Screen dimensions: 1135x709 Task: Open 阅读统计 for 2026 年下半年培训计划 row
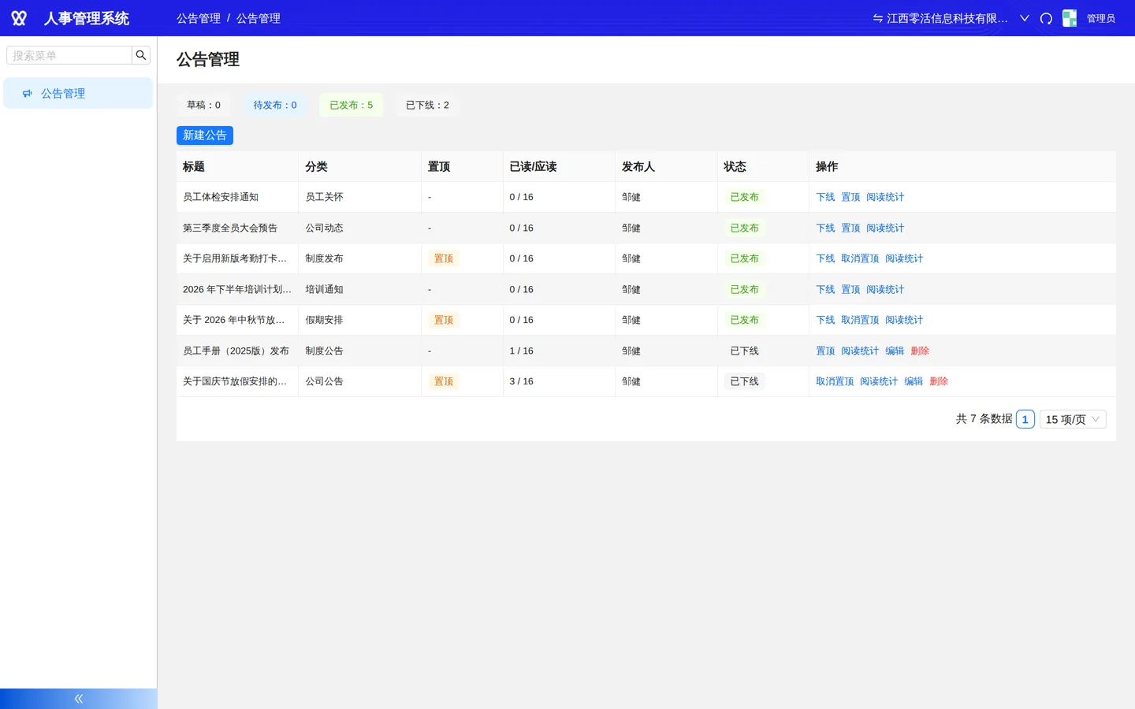tap(885, 289)
